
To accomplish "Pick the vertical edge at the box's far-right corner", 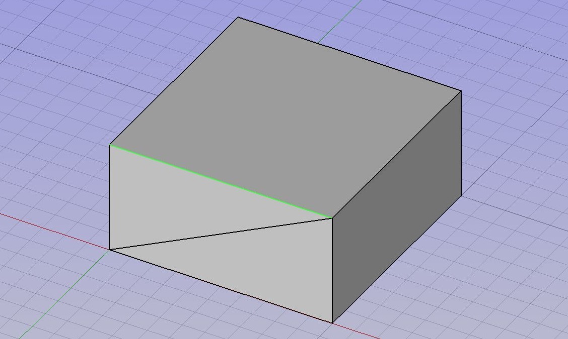I will tap(461, 144).
